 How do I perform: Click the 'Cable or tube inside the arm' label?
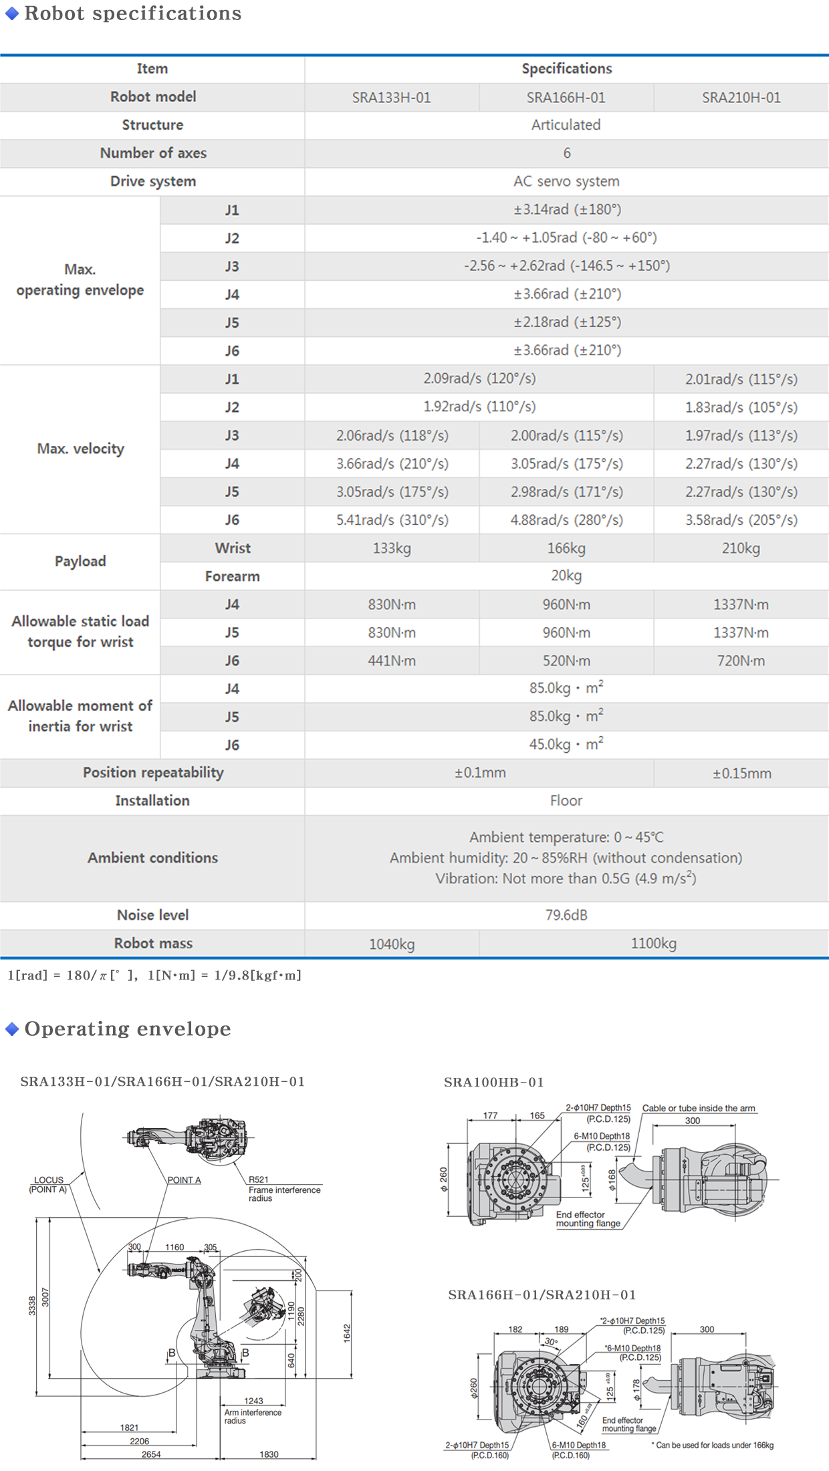(699, 1108)
